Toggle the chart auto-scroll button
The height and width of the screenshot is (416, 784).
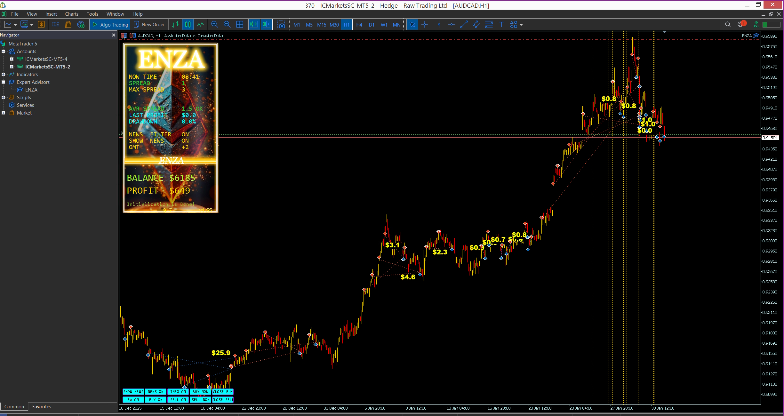pos(254,25)
